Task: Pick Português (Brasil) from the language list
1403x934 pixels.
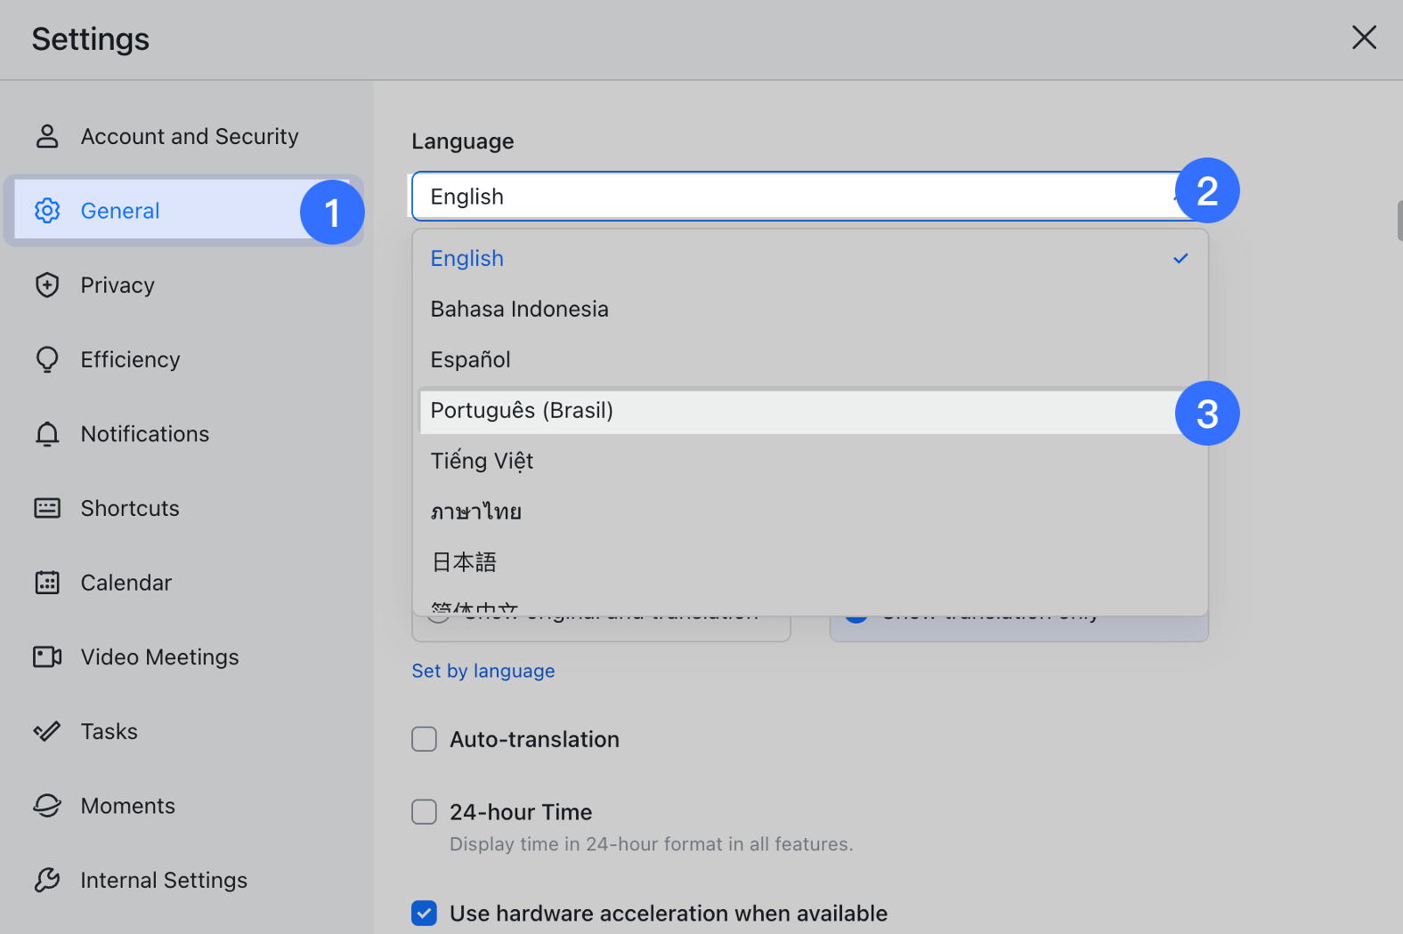Action: point(810,411)
